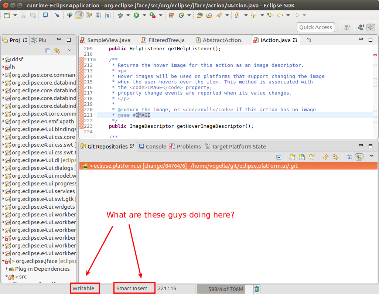Image resolution: width=379 pixels, height=294 pixels.
Task: Click the Open Terminal monitor icon
Action: (45, 15)
